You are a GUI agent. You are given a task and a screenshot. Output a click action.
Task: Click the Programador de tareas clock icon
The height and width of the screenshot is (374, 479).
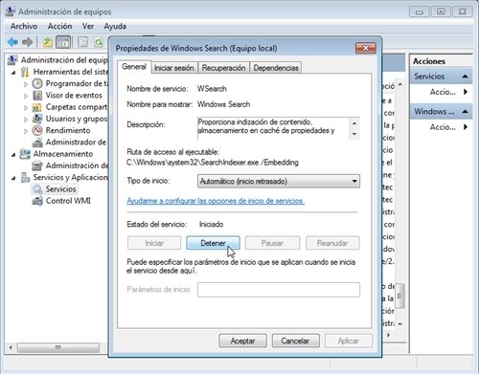37,83
